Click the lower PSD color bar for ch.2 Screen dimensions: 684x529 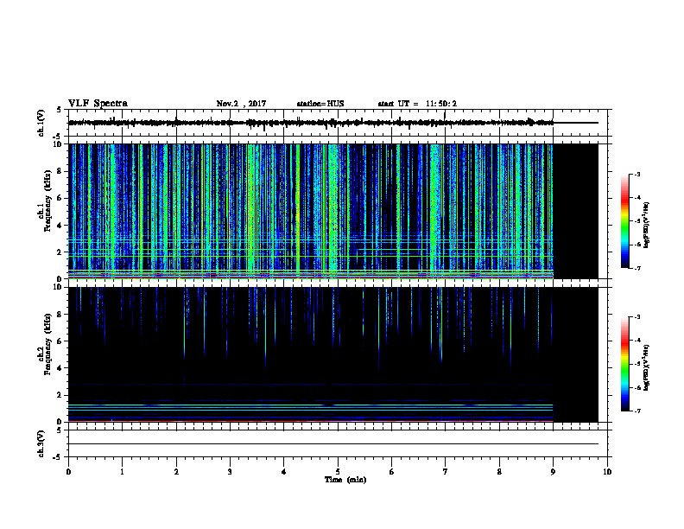[624, 364]
